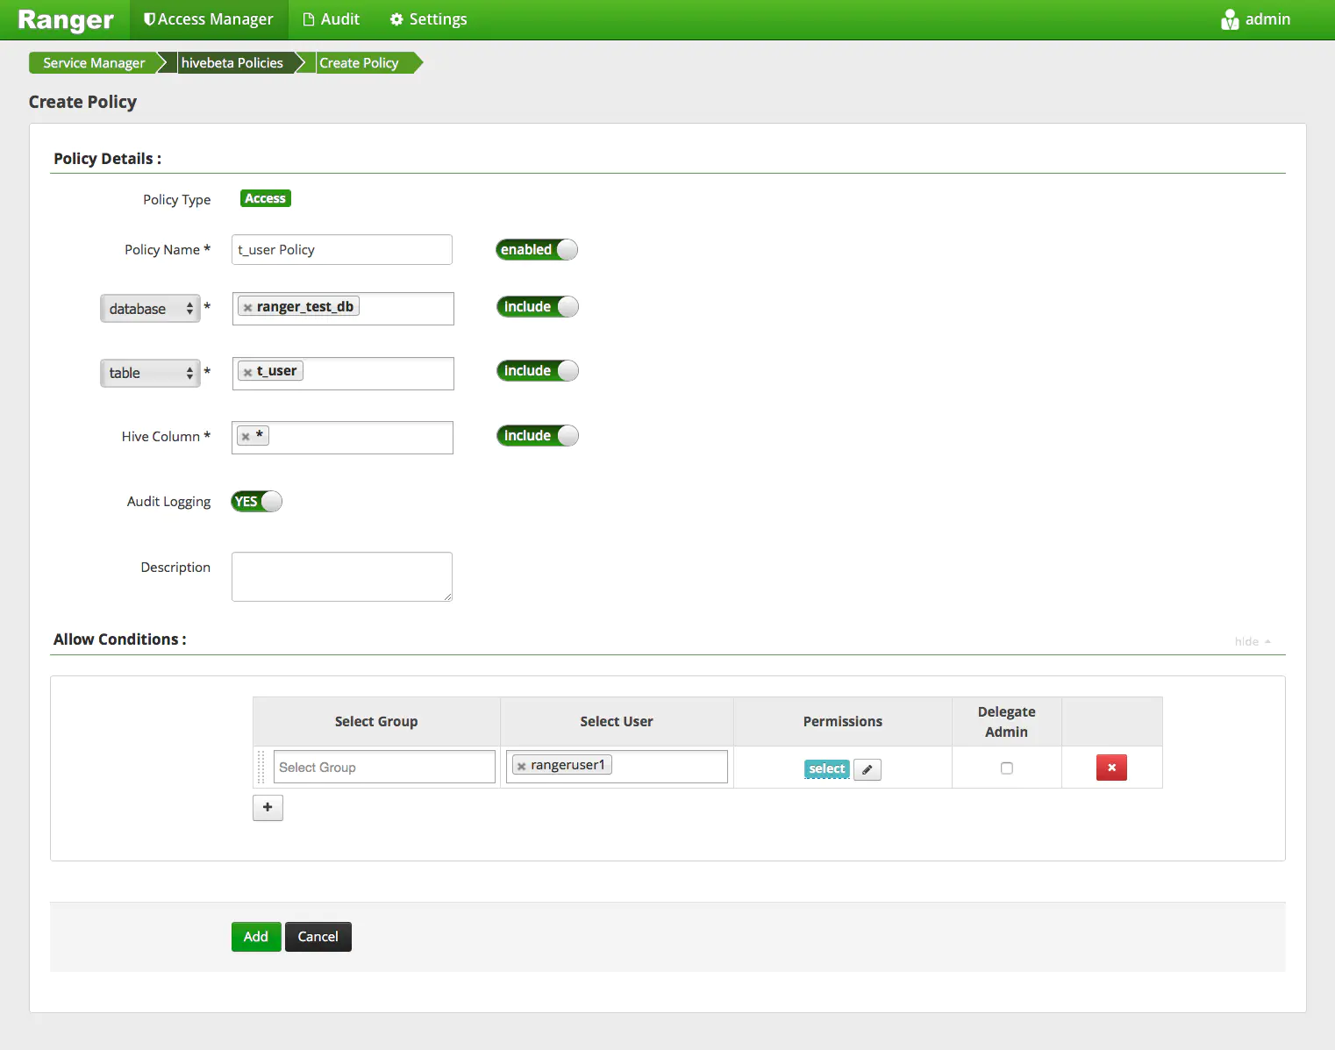Remove the asterisk Hive Column tag

click(x=246, y=437)
